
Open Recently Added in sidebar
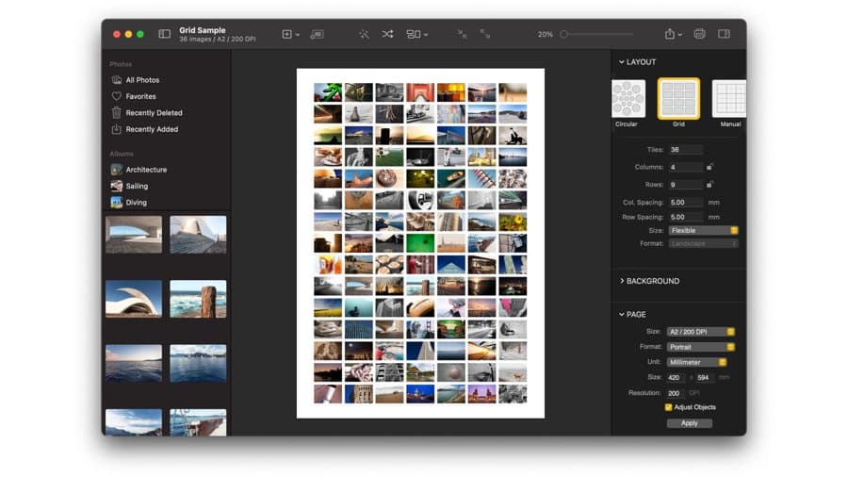click(x=152, y=129)
